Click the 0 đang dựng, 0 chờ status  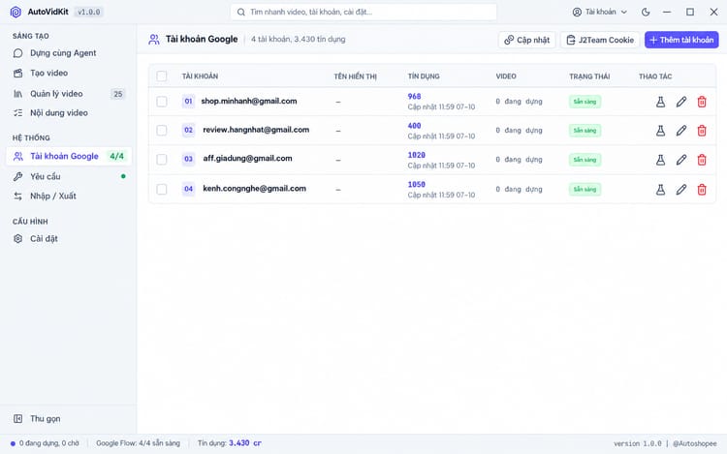tap(45, 443)
